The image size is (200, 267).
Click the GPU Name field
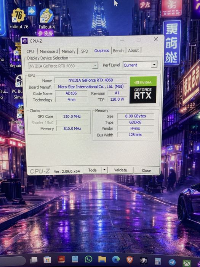point(91,80)
